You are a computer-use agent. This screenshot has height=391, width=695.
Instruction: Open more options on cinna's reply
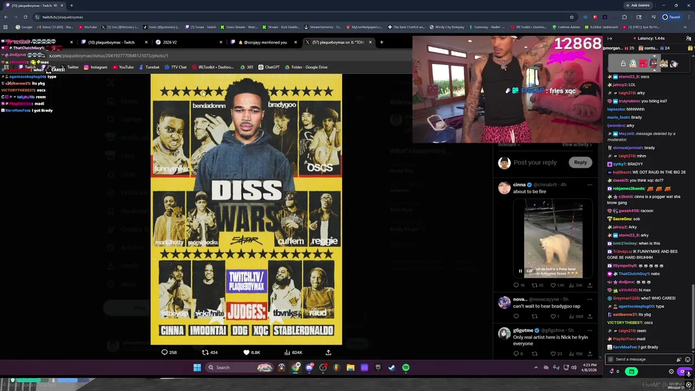click(590, 185)
